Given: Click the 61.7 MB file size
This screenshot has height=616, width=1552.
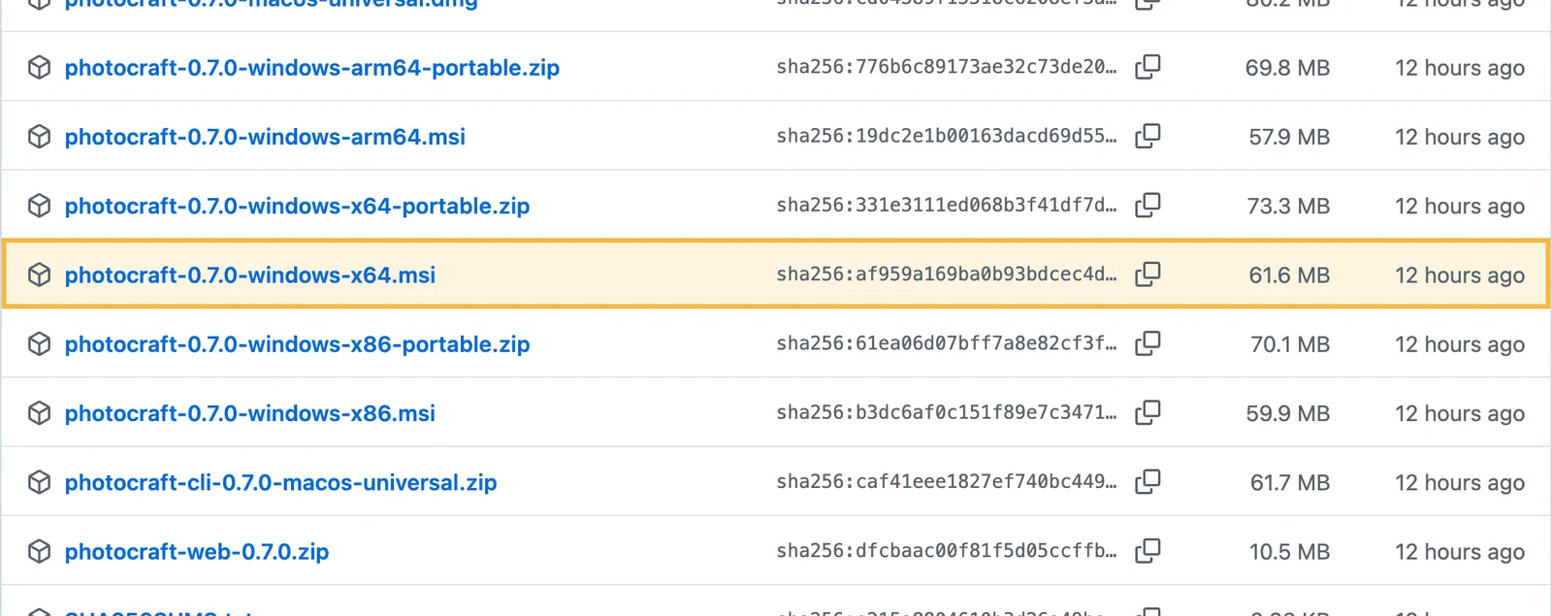Looking at the screenshot, I should pos(1290,482).
